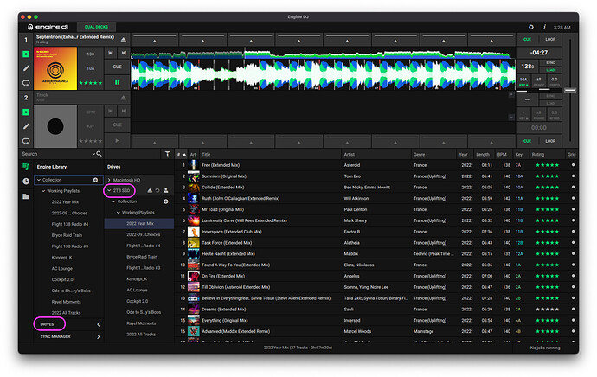Click the loop icon on deck 1
Image resolution: width=597 pixels, height=377 pixels.
(x=26, y=82)
